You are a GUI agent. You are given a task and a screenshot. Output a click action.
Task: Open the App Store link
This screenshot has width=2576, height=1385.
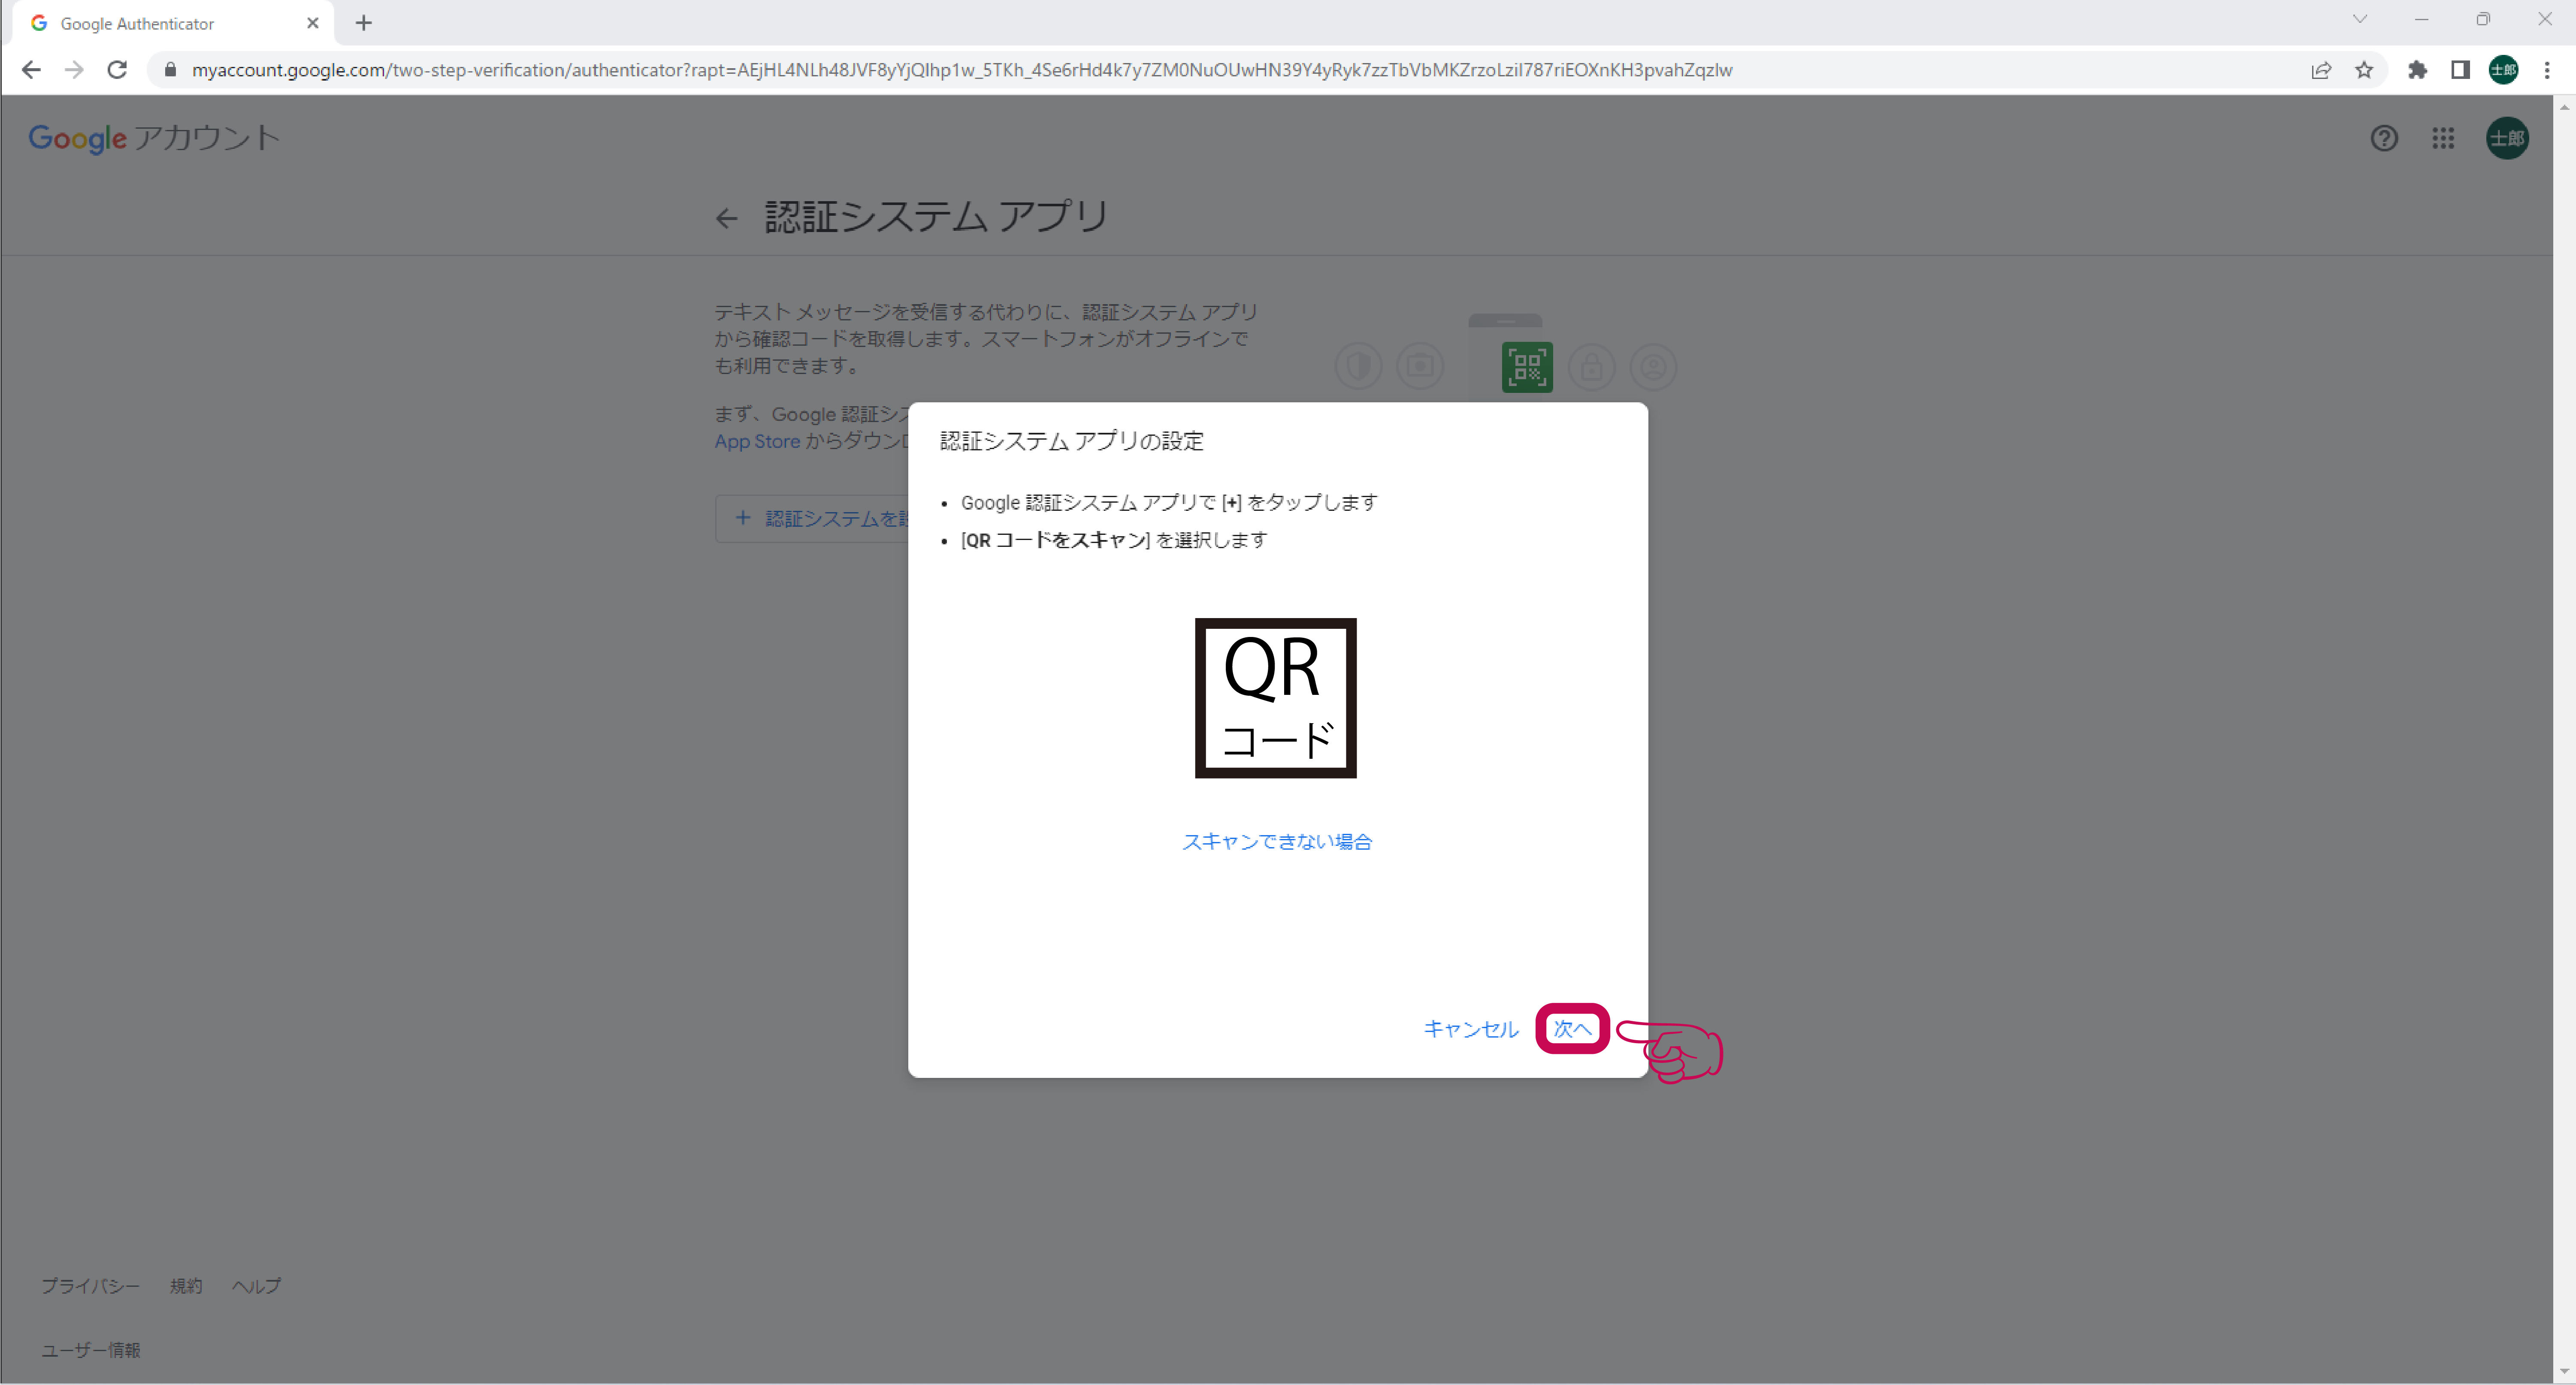point(757,441)
